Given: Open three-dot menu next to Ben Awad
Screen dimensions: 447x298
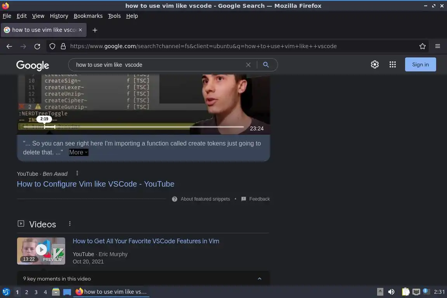Looking at the screenshot, I should [x=77, y=173].
